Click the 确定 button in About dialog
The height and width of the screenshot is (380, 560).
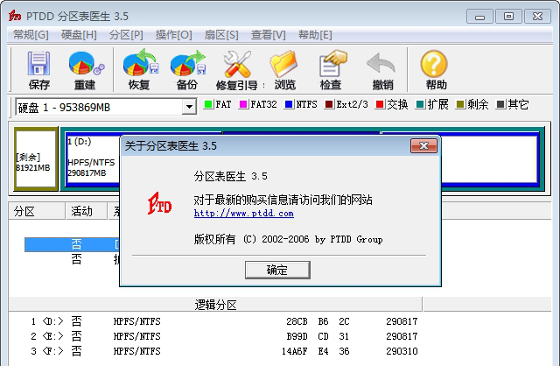pyautogui.click(x=277, y=270)
